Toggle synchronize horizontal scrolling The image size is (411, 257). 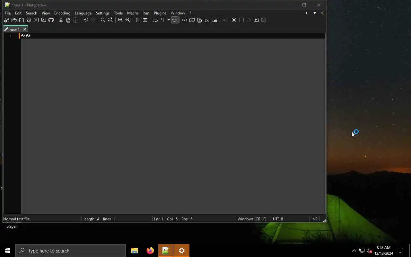point(145,20)
